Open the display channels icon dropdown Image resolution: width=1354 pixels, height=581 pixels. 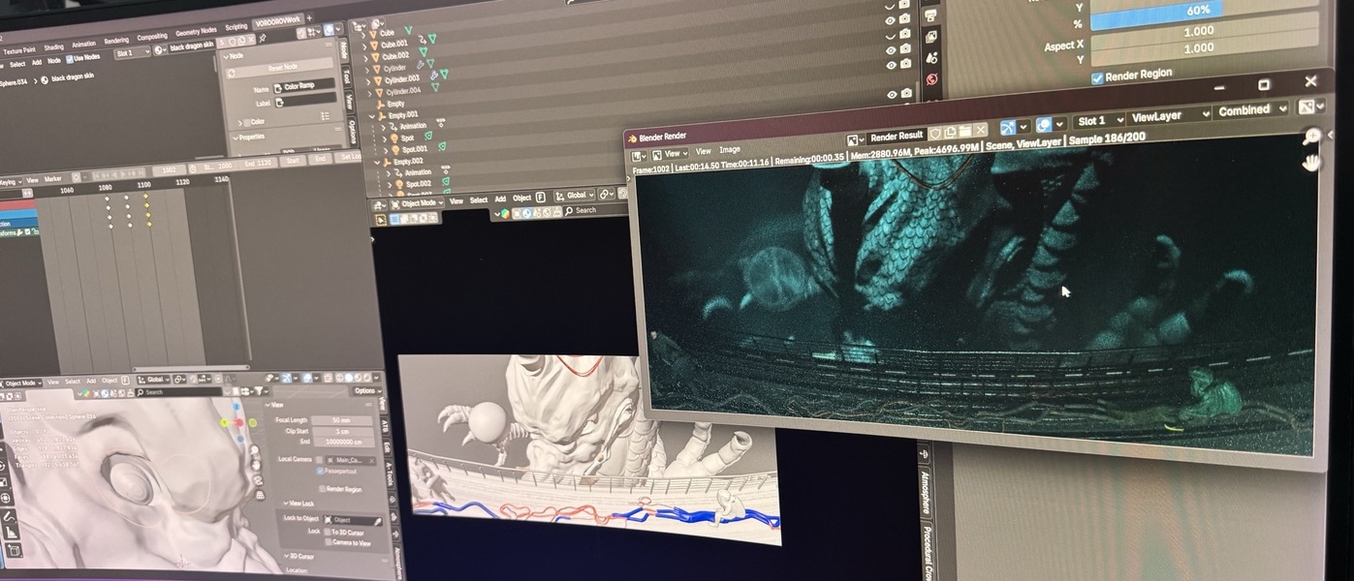point(1311,107)
